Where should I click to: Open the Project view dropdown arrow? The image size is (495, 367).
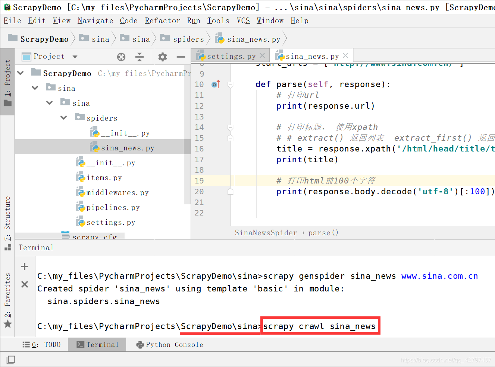click(75, 57)
